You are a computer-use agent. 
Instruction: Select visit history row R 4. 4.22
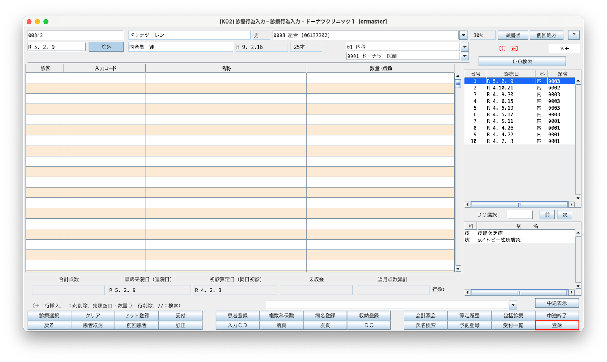coord(519,135)
